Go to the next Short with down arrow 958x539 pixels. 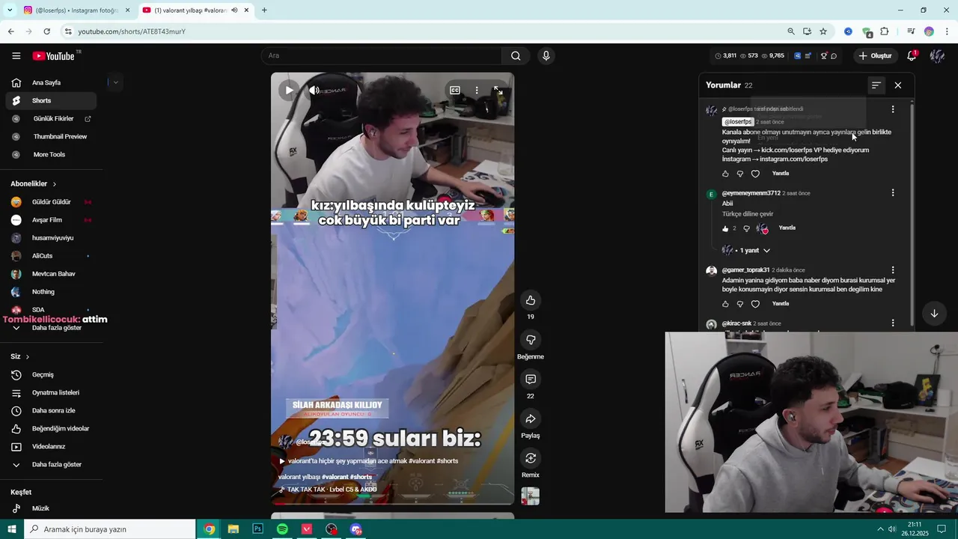click(934, 314)
